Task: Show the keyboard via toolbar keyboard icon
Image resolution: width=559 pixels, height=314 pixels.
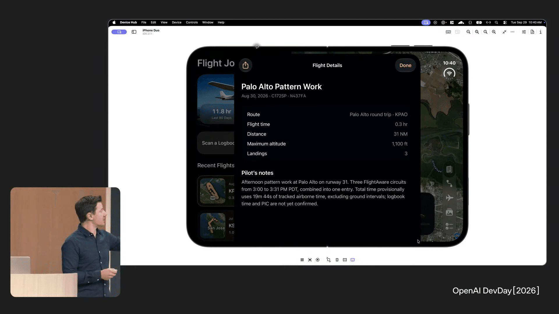Action: point(448,32)
